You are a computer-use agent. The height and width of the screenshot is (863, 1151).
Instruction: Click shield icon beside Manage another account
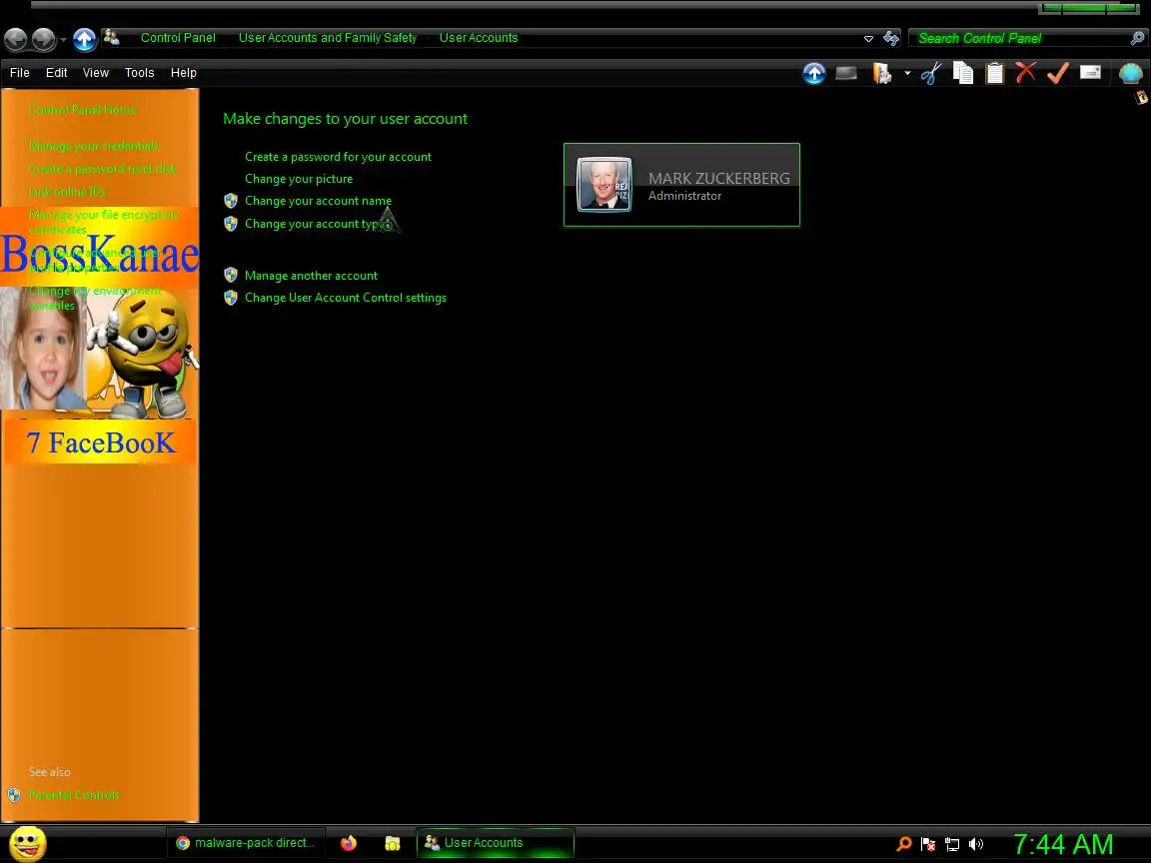(231, 276)
